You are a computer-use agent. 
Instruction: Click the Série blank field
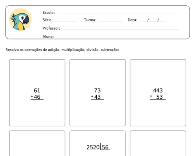pyautogui.click(x=66, y=21)
